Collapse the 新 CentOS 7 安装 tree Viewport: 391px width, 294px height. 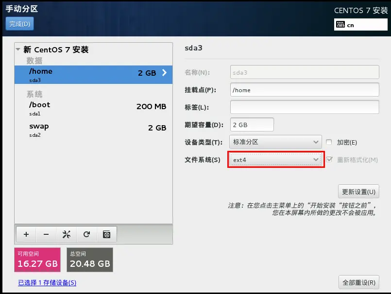click(x=18, y=49)
